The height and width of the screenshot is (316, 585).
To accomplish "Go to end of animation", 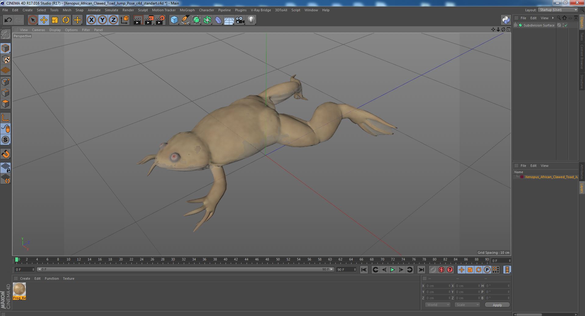I will coord(421,270).
